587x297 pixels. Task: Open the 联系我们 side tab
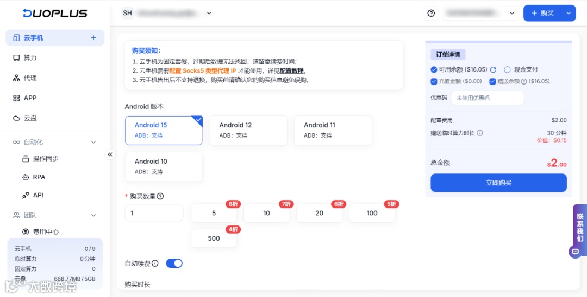pos(580,228)
